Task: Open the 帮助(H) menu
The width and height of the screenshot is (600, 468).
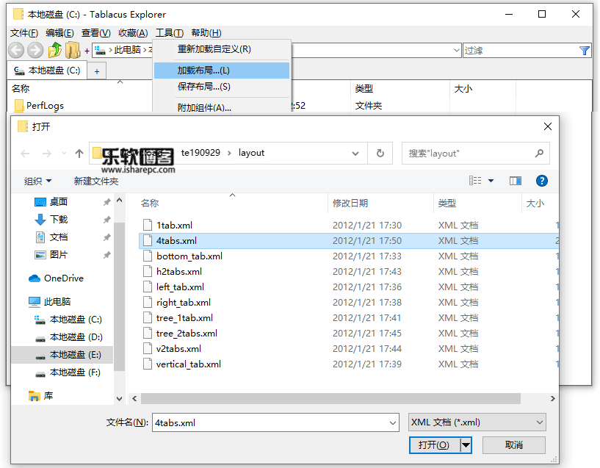Action: pyautogui.click(x=206, y=33)
